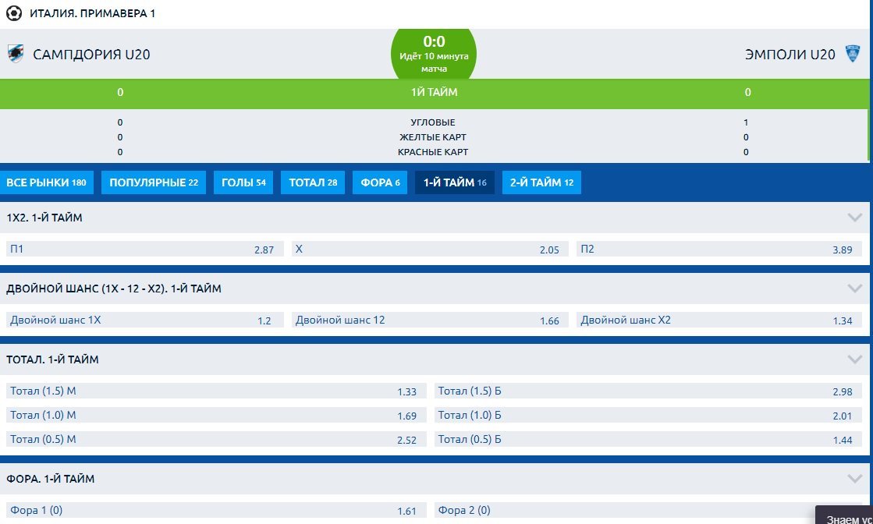This screenshot has height=524, width=873.
Task: Open the Тотал 28 markets tab
Action: 313,183
